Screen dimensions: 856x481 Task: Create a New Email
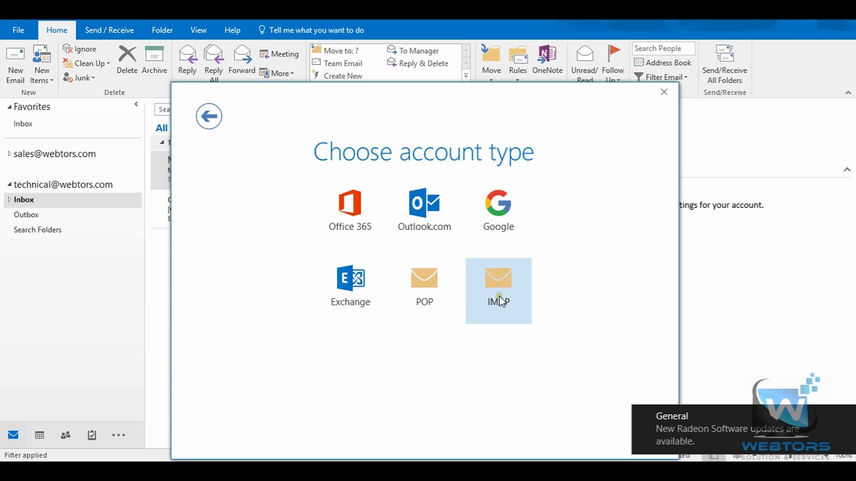coord(15,65)
